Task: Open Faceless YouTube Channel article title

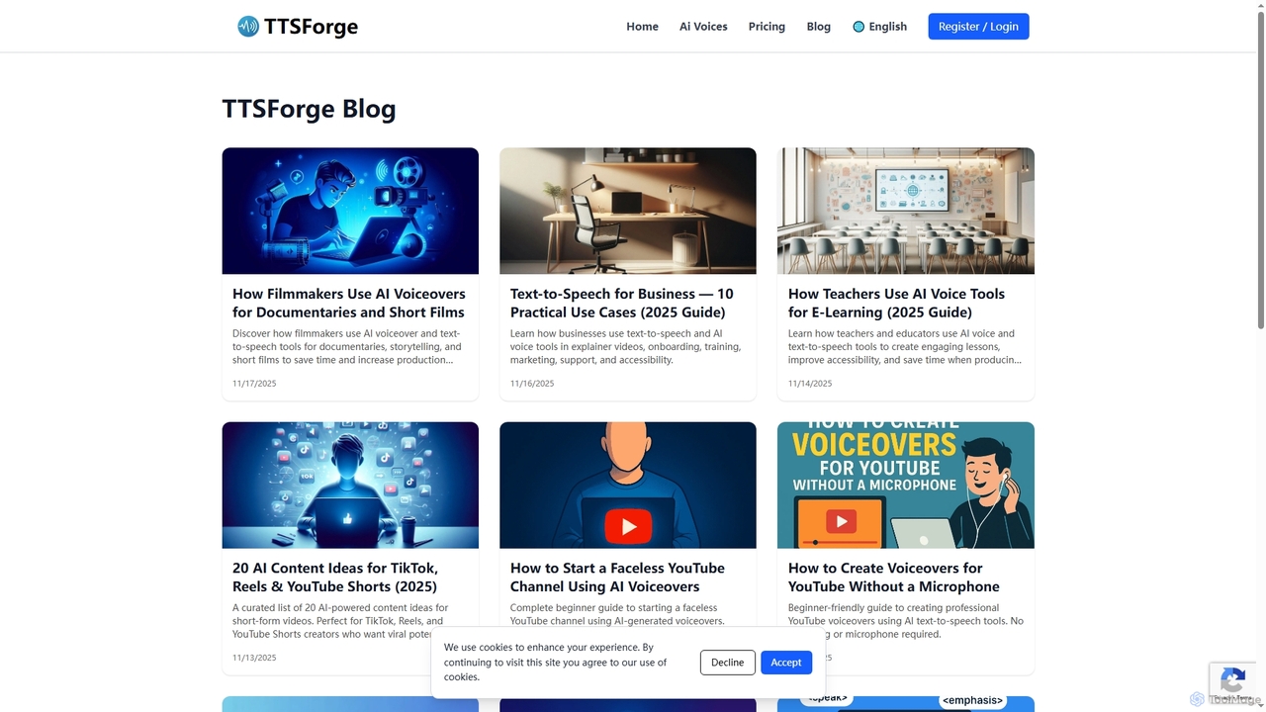Action: [x=617, y=577]
